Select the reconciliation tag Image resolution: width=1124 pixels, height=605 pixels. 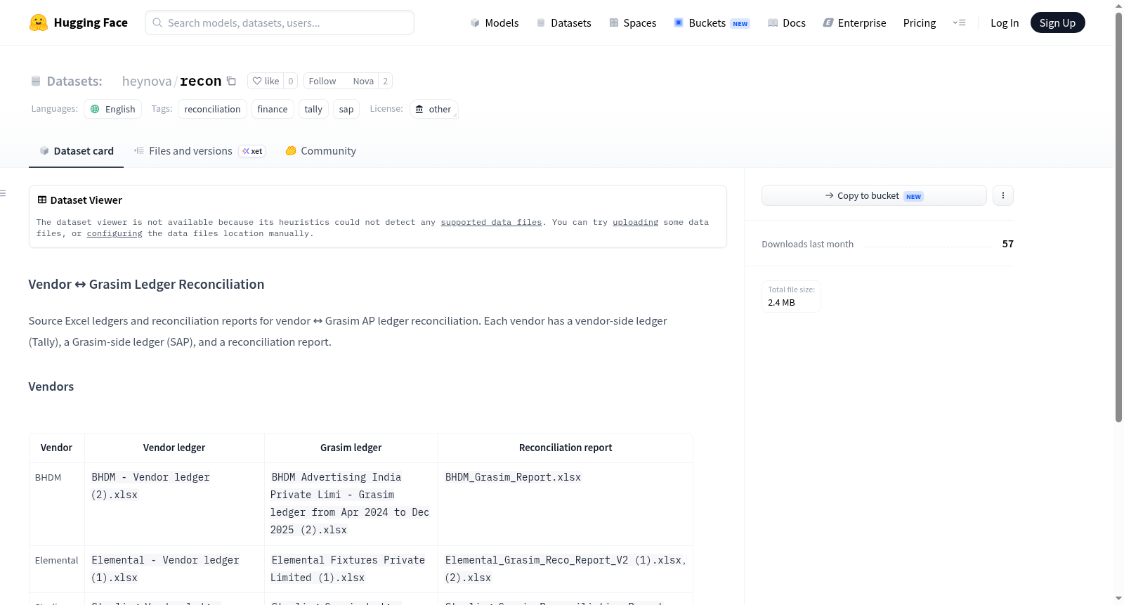click(x=212, y=109)
